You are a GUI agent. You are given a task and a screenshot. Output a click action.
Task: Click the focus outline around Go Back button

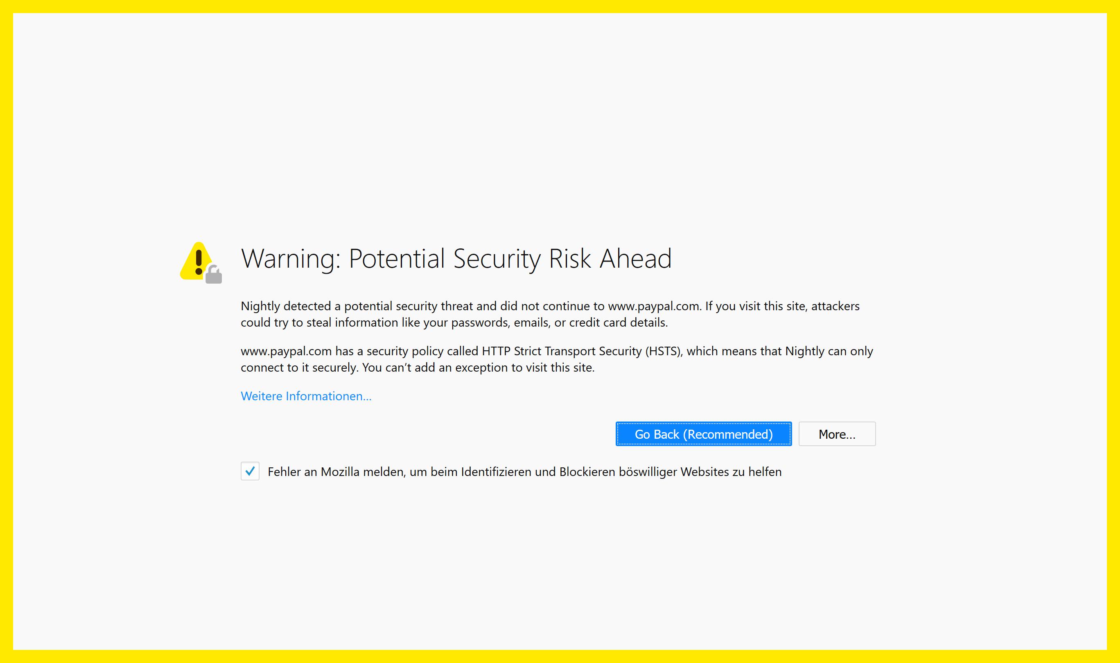703,423
